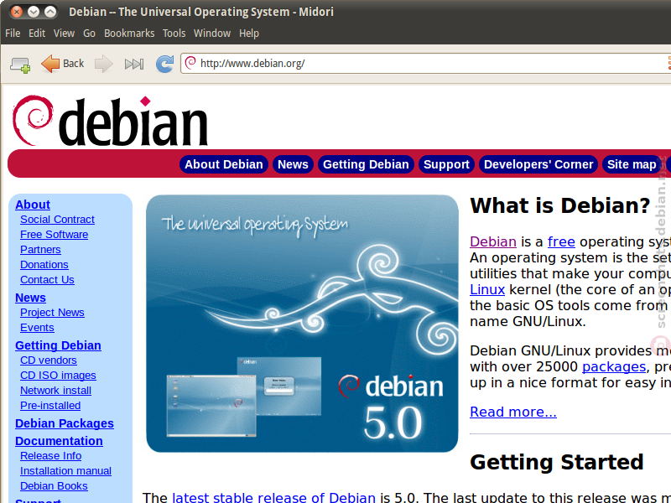Open the Free Software link

click(54, 235)
